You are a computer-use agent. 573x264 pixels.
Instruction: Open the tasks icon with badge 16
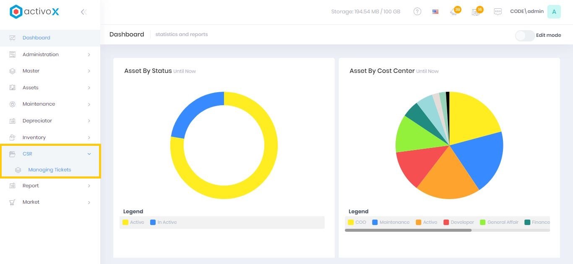pos(476,12)
